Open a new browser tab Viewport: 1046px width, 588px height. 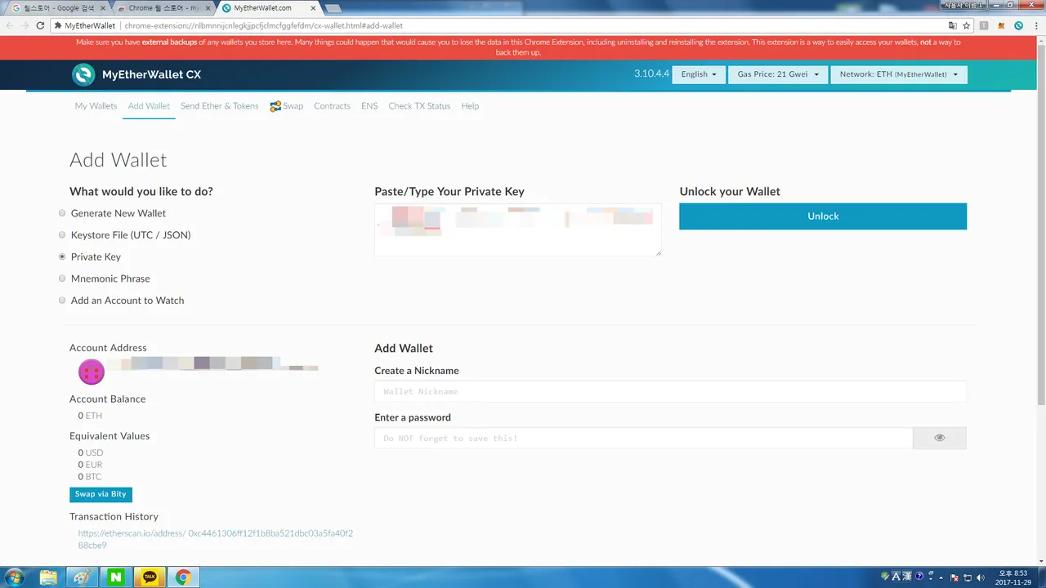[x=333, y=8]
